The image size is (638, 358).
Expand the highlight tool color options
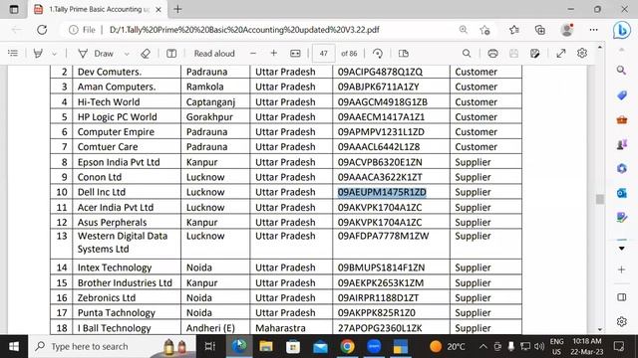[54, 54]
